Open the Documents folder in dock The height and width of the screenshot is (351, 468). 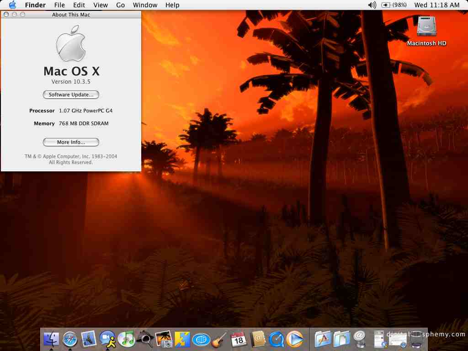(341, 340)
